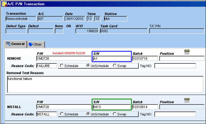The height and width of the screenshot is (124, 206).
Task: Click the INSTALL Batch field 10310614
Action: (x=145, y=107)
